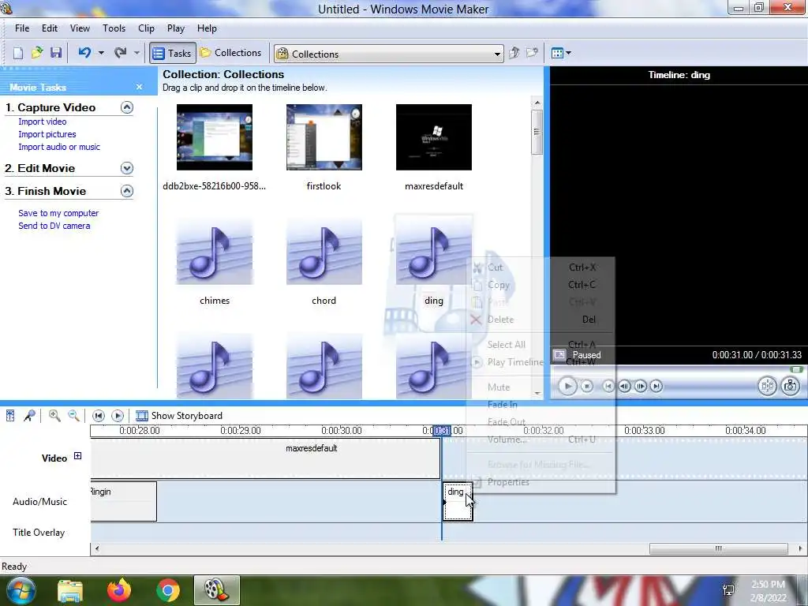Select the chimes audio clip
The width and height of the screenshot is (808, 606).
pyautogui.click(x=215, y=252)
